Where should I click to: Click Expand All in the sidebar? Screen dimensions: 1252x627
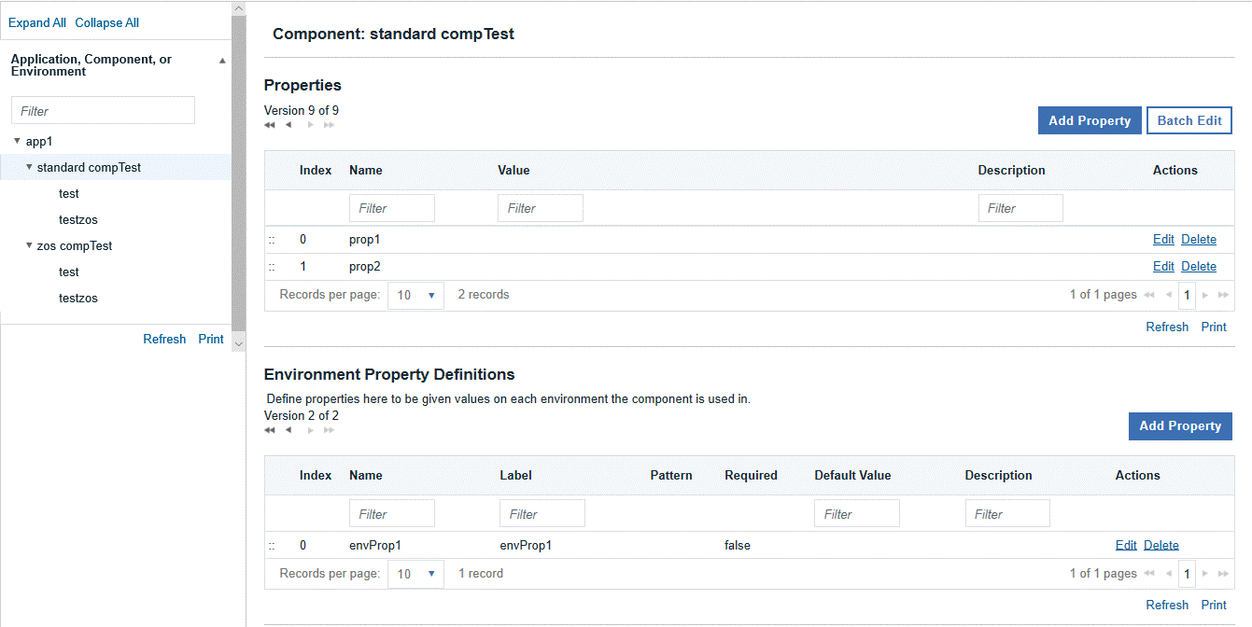point(37,22)
